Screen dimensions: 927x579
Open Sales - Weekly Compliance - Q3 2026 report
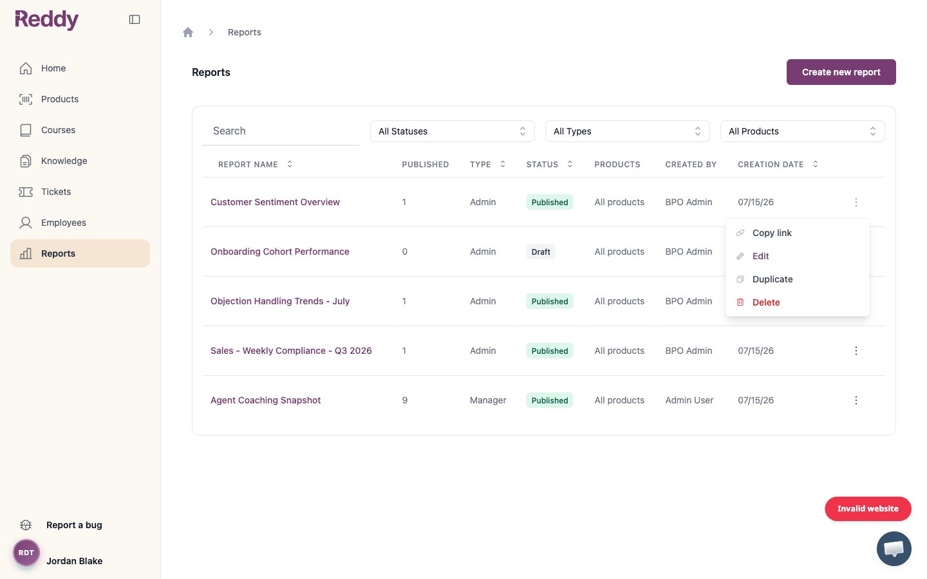[291, 351]
